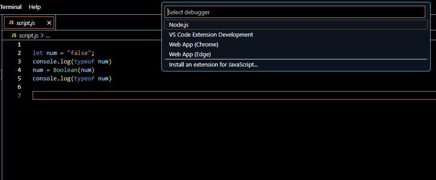Open the Terminal menu
The image size is (436, 180).
pos(11,7)
